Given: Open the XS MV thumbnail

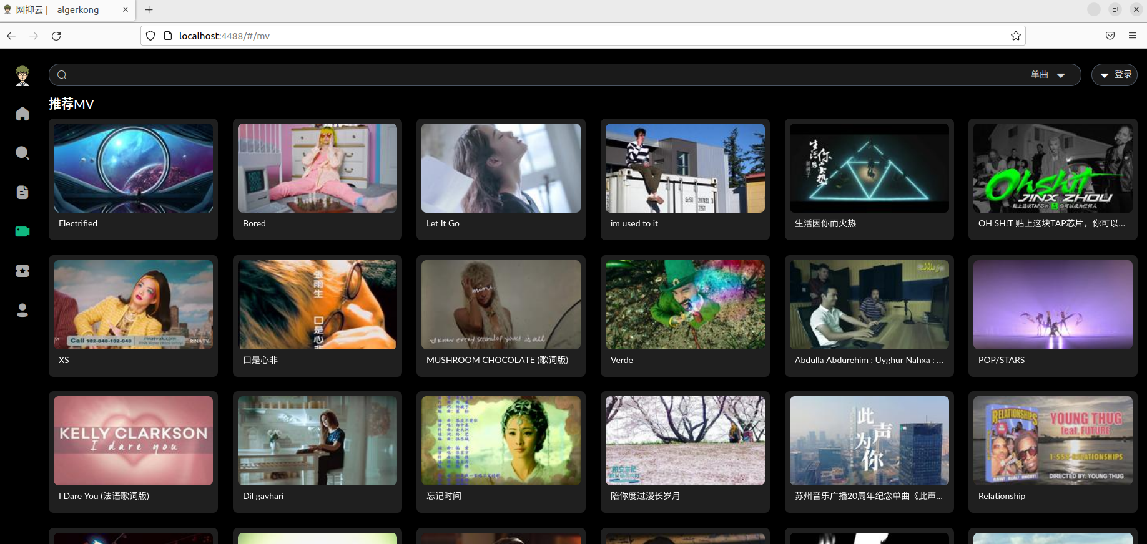Looking at the screenshot, I should [133, 304].
